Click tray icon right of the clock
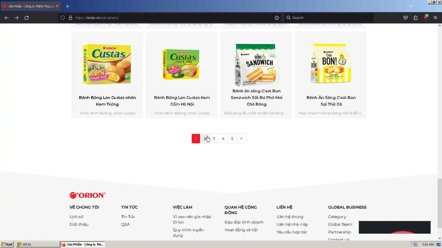 click(x=439, y=244)
